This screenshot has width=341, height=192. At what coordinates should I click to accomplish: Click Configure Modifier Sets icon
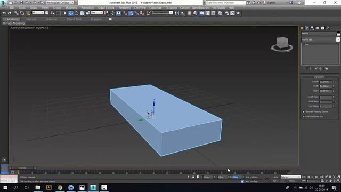point(327,69)
